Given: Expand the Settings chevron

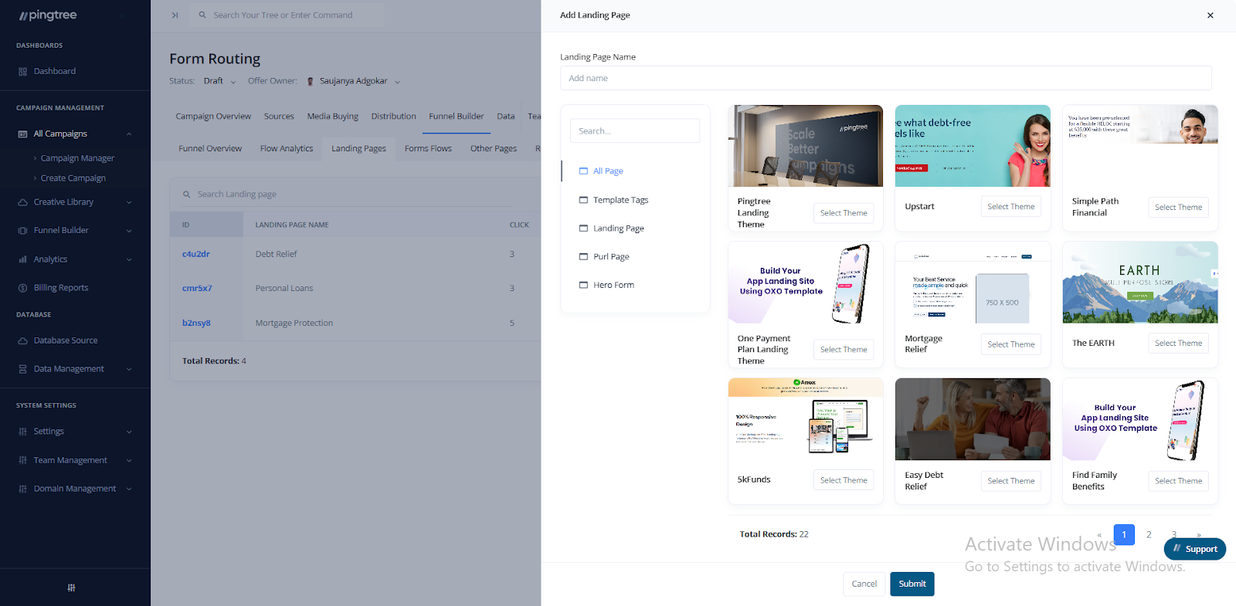Looking at the screenshot, I should coord(129,432).
